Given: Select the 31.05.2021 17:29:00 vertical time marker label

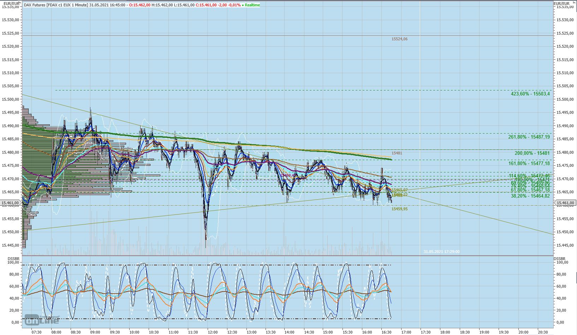Looking at the screenshot, I should click(441, 252).
